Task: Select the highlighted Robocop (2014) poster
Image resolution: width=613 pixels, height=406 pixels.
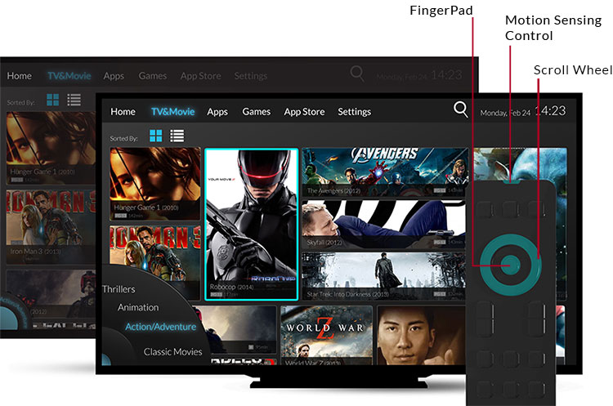Action: [252, 225]
